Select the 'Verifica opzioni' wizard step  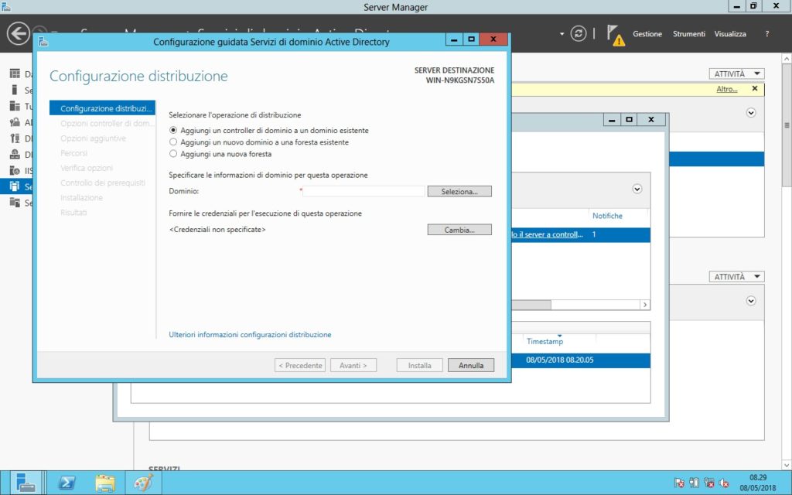coord(87,168)
